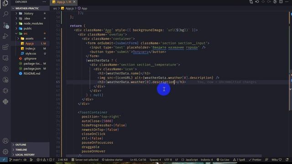Close the App.js tab
The width and height of the screenshot is (292, 164).
[x=74, y=2]
